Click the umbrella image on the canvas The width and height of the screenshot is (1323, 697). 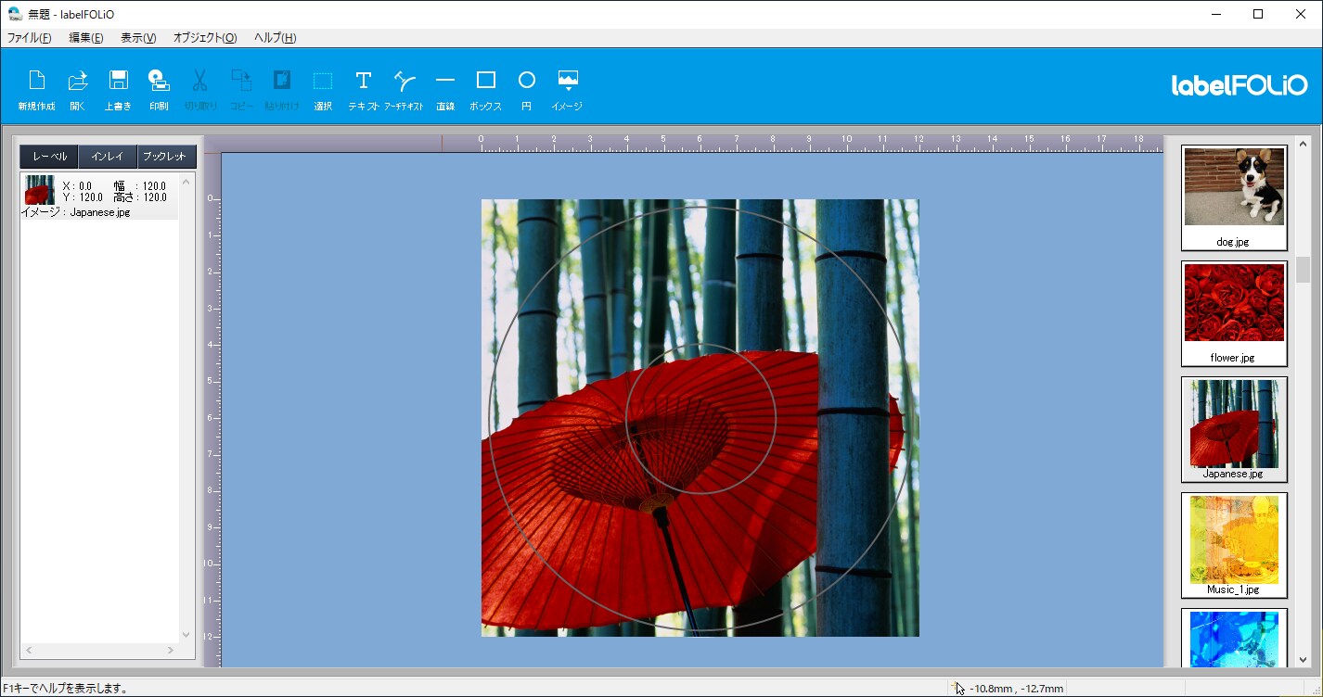(700, 417)
